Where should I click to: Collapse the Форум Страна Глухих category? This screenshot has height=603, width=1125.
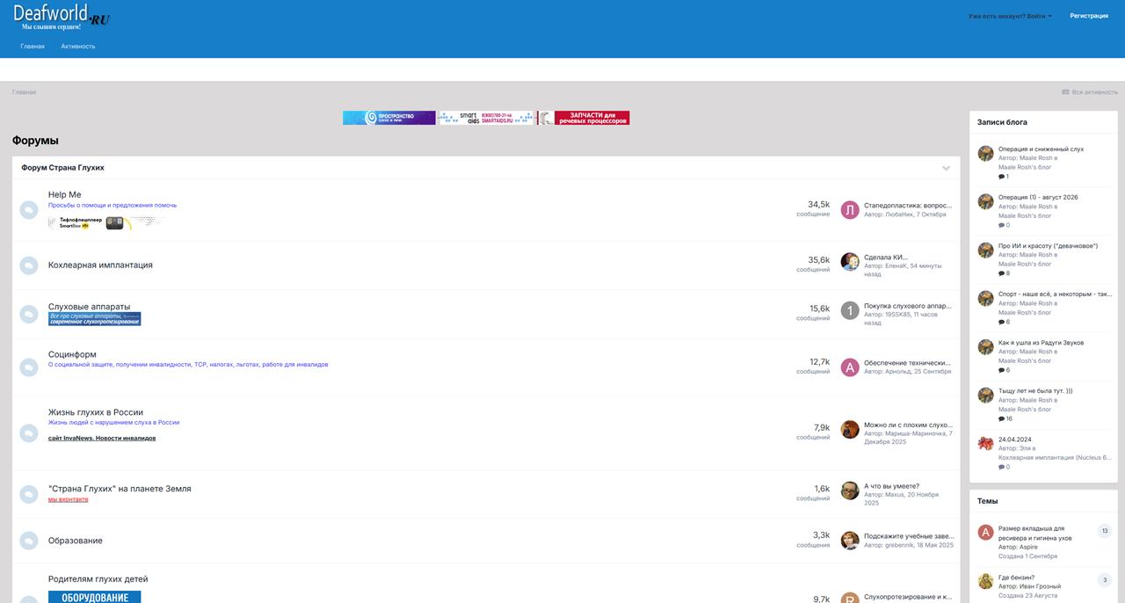[x=946, y=168]
